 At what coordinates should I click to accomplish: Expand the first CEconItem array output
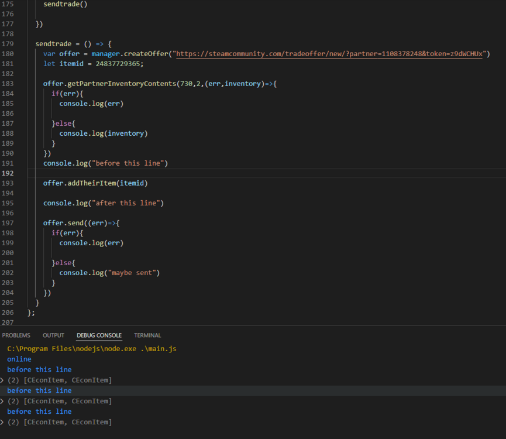2,380
